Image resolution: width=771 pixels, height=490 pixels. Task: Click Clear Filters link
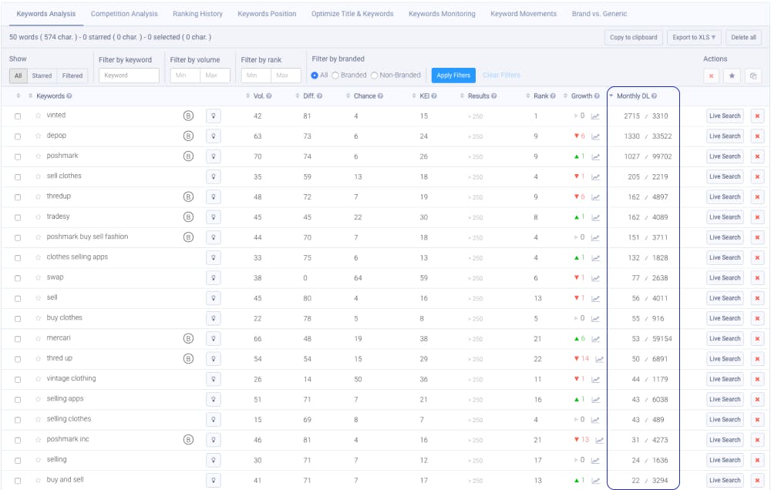(502, 76)
